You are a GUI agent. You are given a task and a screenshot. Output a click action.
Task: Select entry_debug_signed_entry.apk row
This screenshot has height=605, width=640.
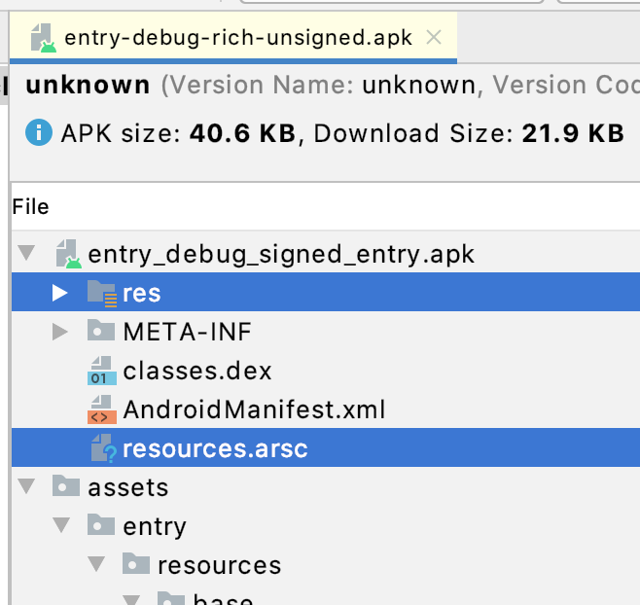tap(326, 254)
